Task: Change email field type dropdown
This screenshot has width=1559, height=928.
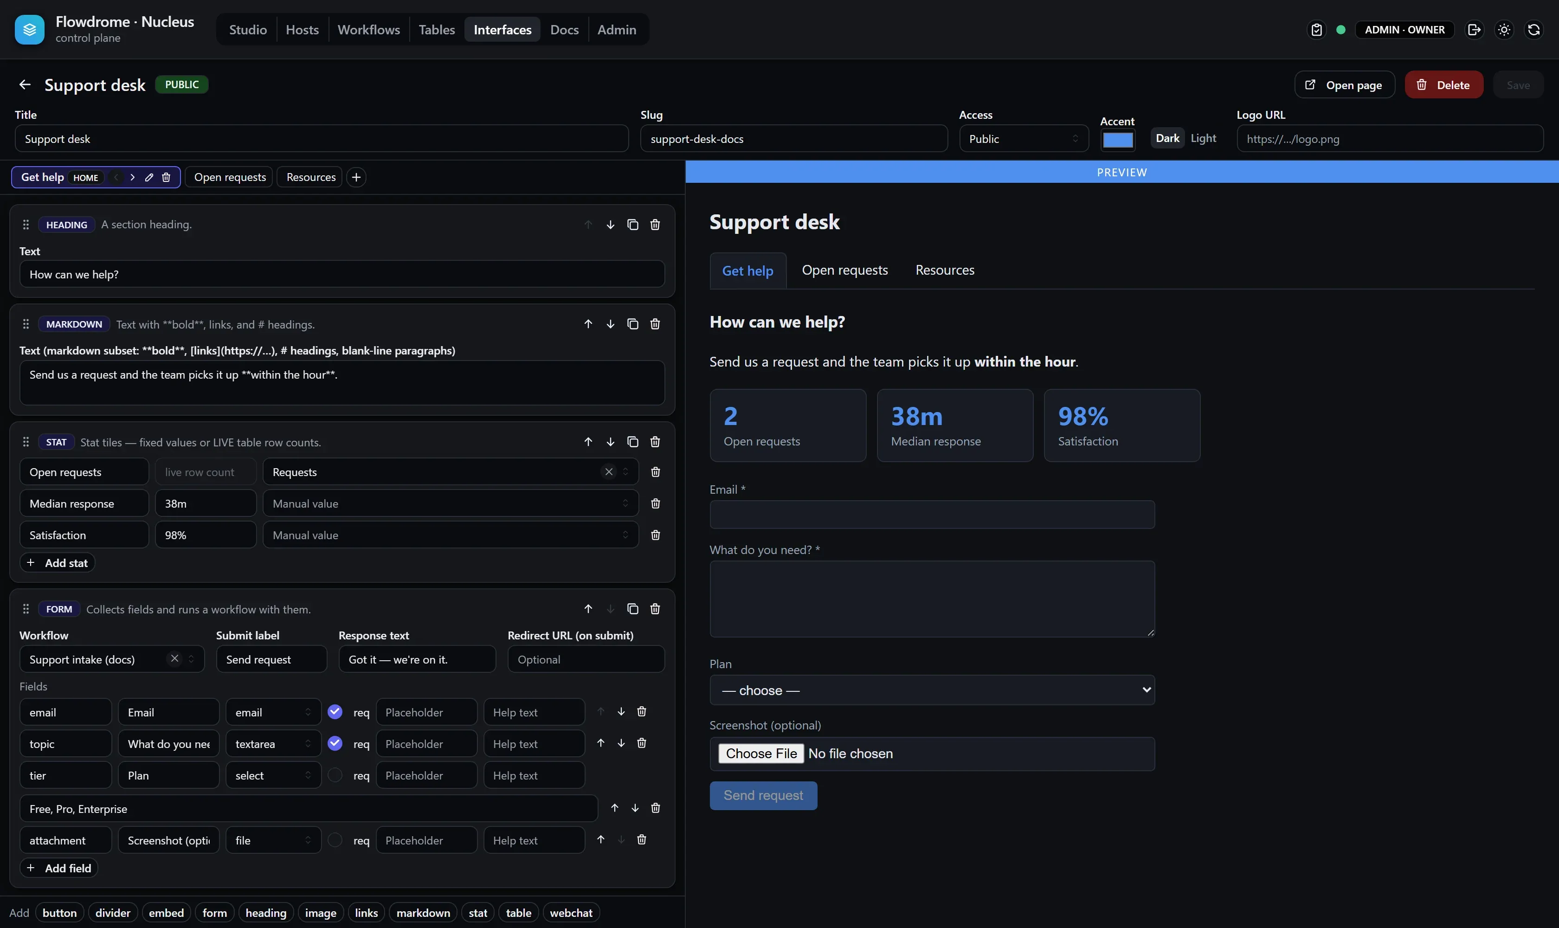Action: [x=273, y=712]
